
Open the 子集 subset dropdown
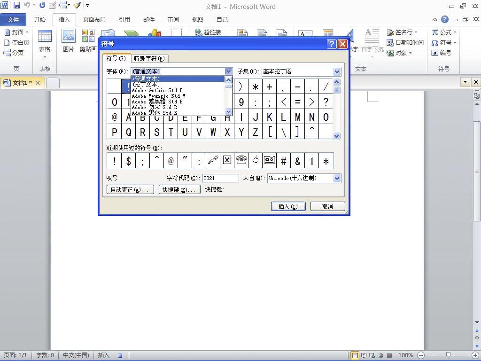pyautogui.click(x=337, y=71)
